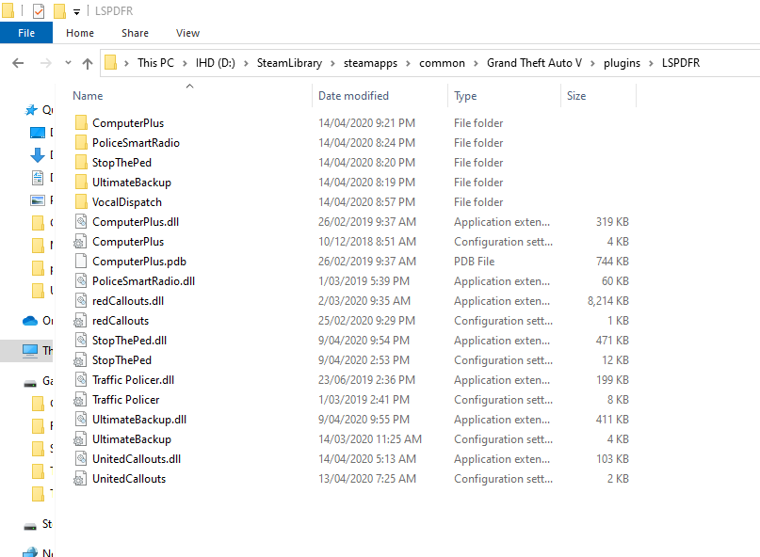760x557 pixels.
Task: Click the Forward navigation arrow
Action: point(45,63)
